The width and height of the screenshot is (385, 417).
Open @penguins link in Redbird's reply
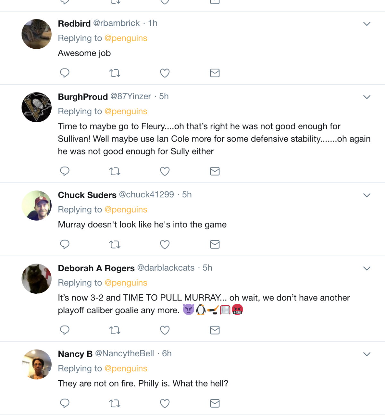point(126,38)
